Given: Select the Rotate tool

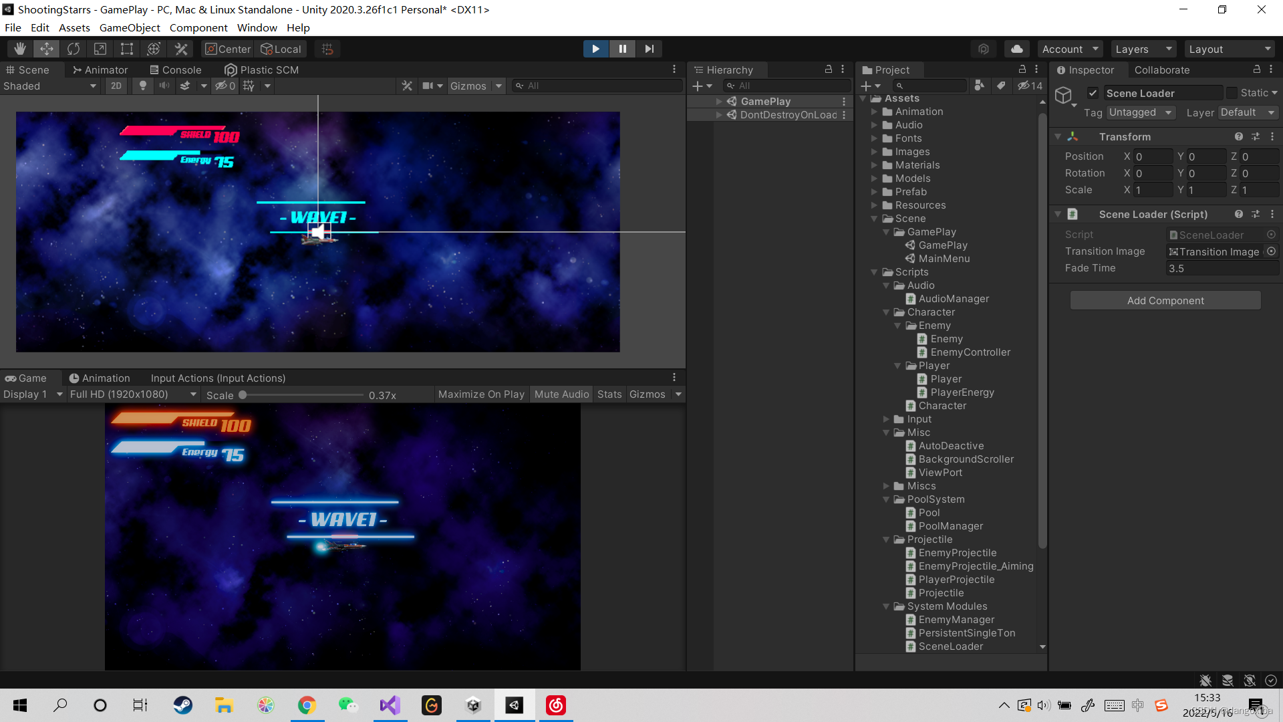Looking at the screenshot, I should pyautogui.click(x=74, y=49).
